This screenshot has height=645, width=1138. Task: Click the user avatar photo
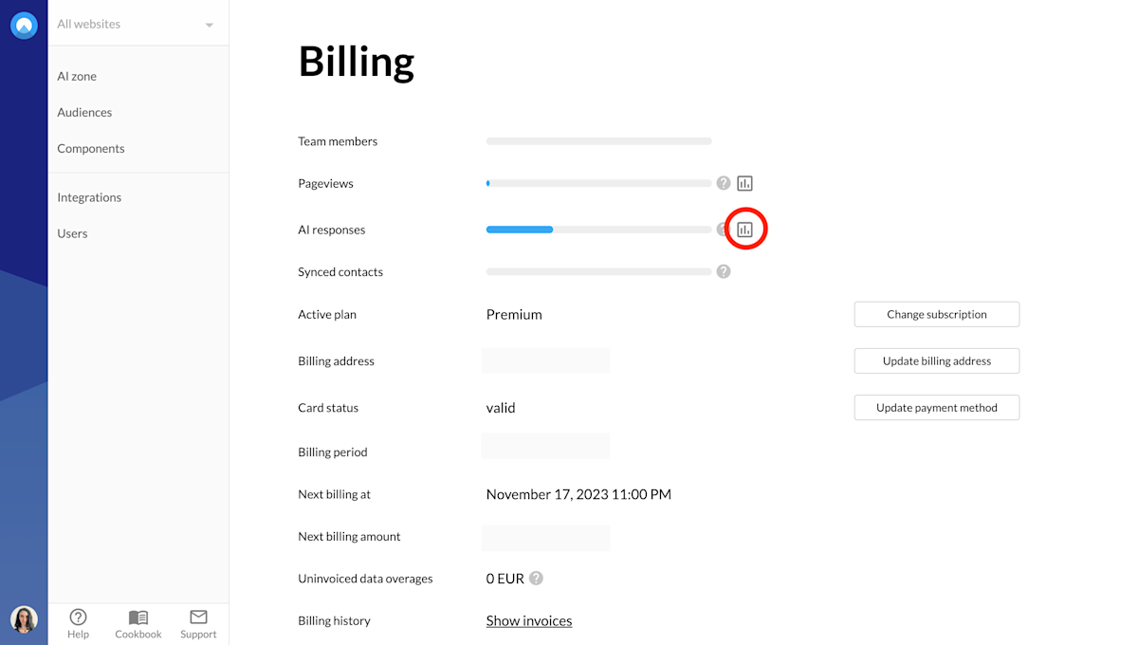point(24,619)
